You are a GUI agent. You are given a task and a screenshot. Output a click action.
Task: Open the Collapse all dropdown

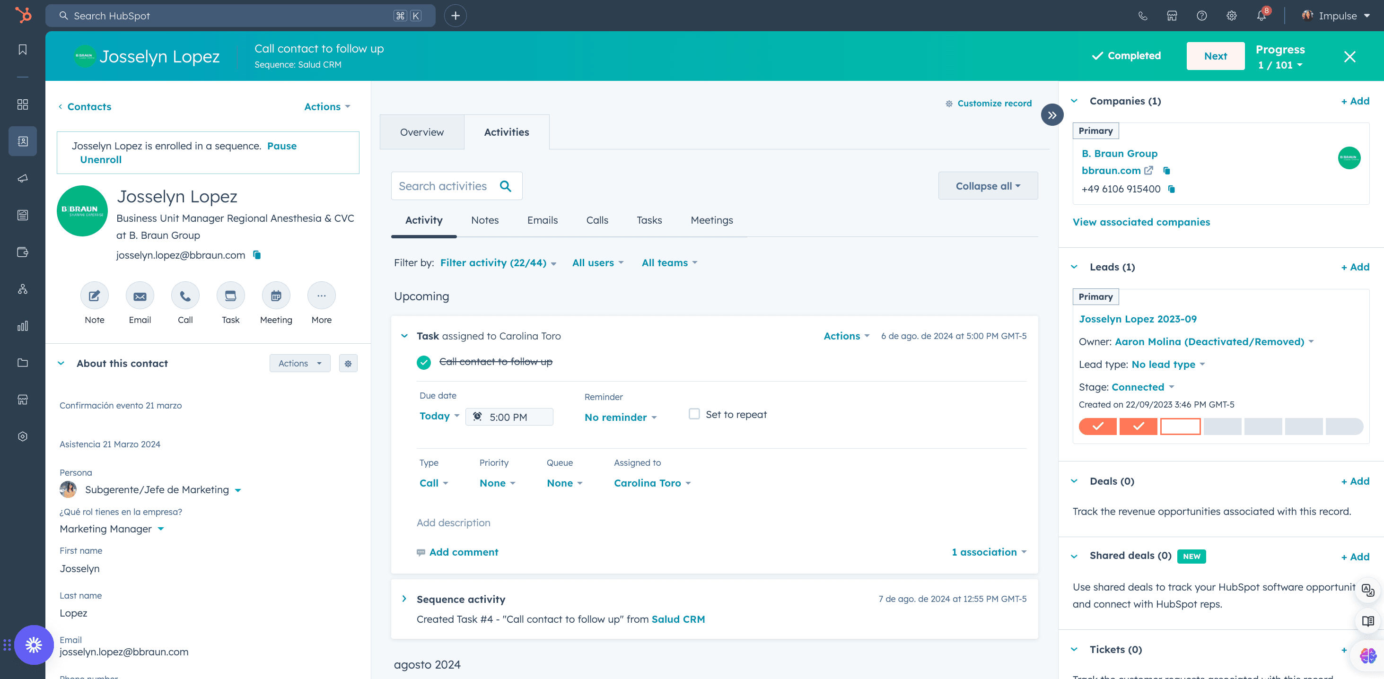988,186
